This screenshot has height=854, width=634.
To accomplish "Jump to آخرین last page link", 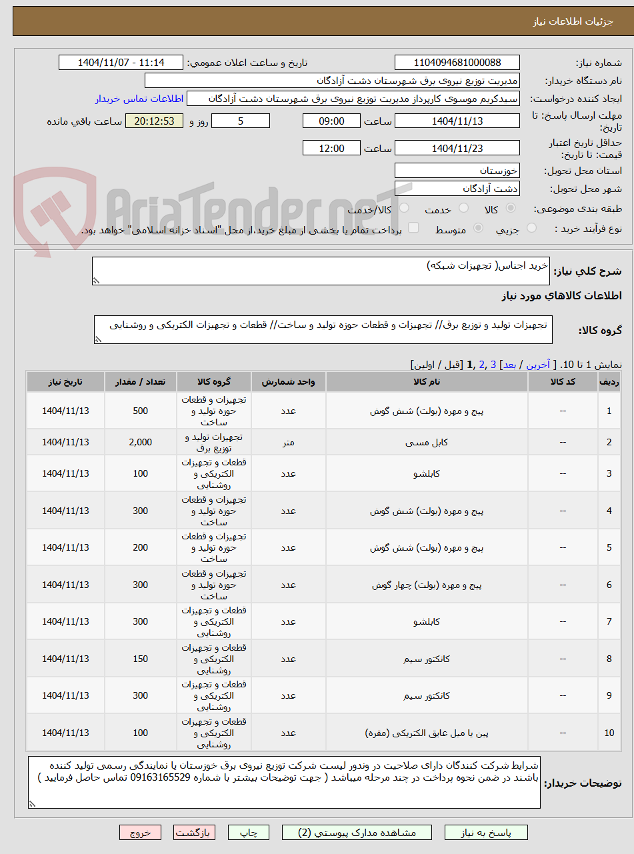I will pyautogui.click(x=539, y=365).
